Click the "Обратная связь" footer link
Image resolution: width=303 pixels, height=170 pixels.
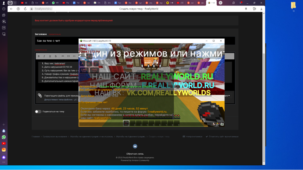coord(135,154)
